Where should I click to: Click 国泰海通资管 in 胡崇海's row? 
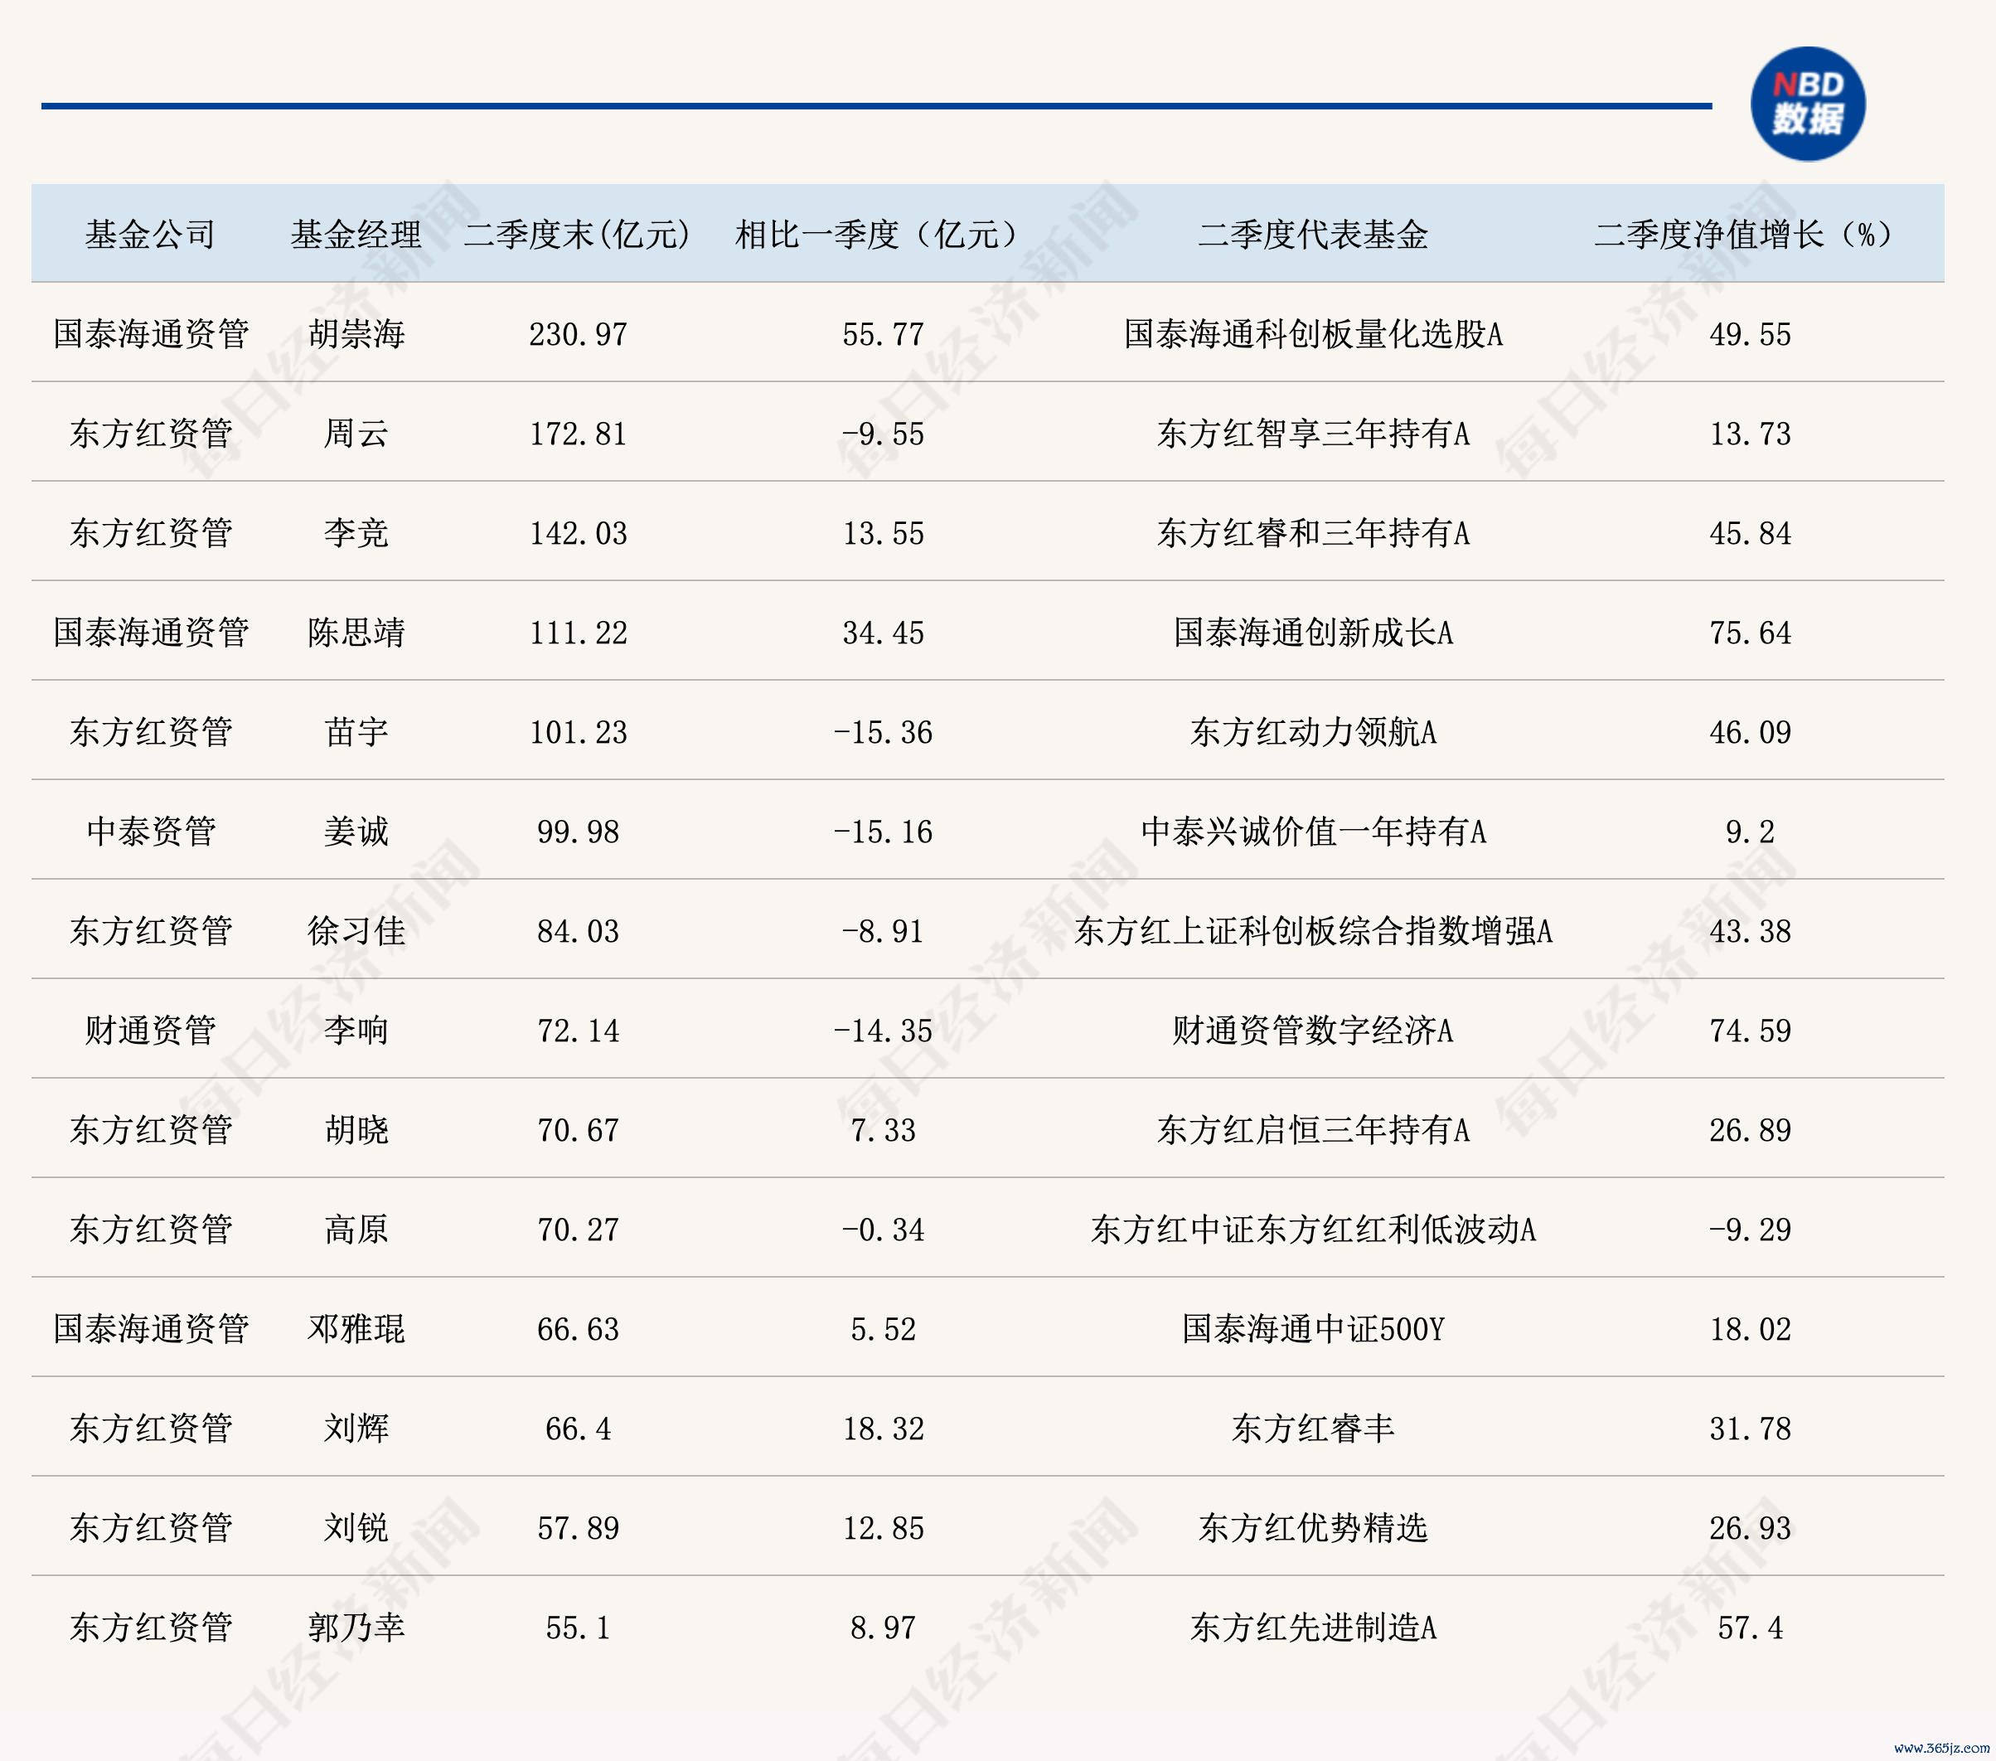click(x=150, y=334)
